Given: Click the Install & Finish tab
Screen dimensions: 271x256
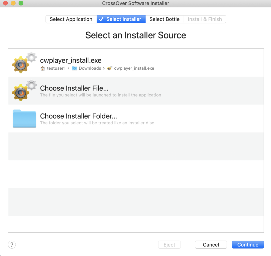Looking at the screenshot, I should [x=205, y=19].
